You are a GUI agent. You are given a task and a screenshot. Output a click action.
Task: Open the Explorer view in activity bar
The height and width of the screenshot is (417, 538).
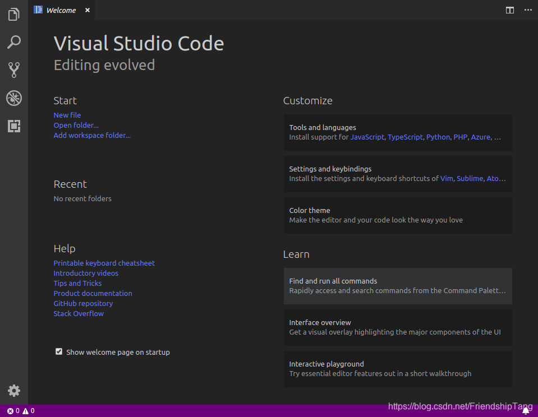tap(13, 14)
